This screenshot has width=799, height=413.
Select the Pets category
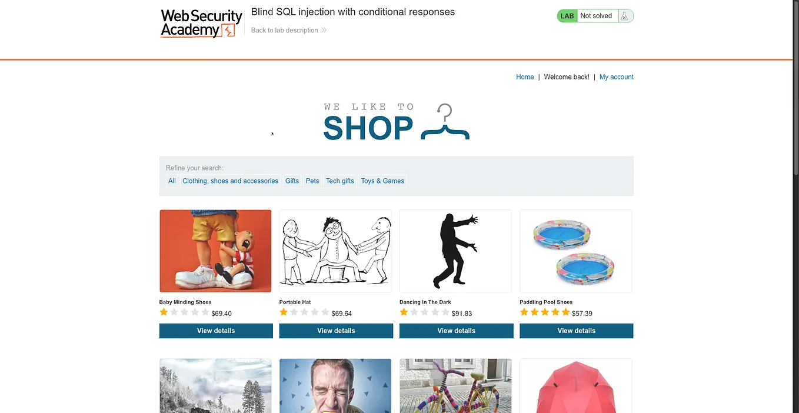tap(312, 181)
